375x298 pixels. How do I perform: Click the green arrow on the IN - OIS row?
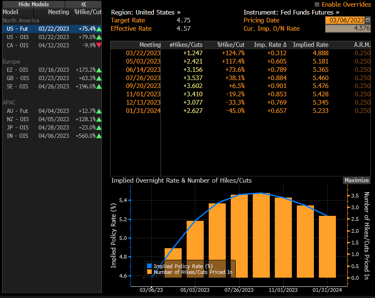99,136
